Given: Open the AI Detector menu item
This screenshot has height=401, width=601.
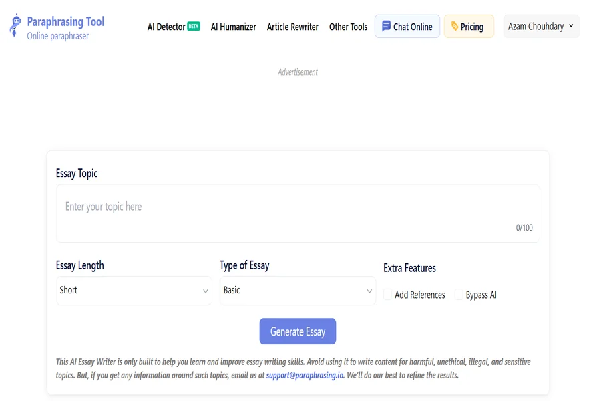Looking at the screenshot, I should point(166,27).
